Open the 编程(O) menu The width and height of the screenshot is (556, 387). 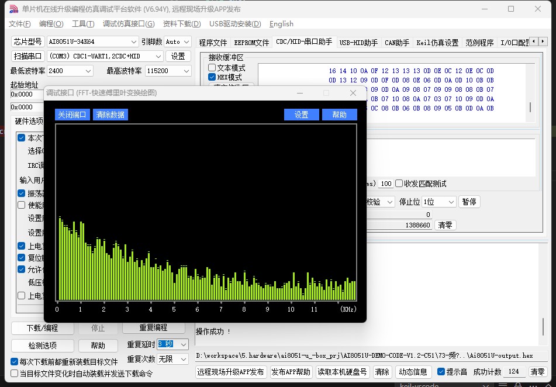(51, 24)
